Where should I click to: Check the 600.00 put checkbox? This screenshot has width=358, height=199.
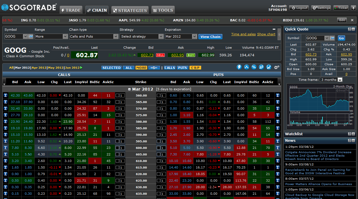pyautogui.click(x=159, y=148)
